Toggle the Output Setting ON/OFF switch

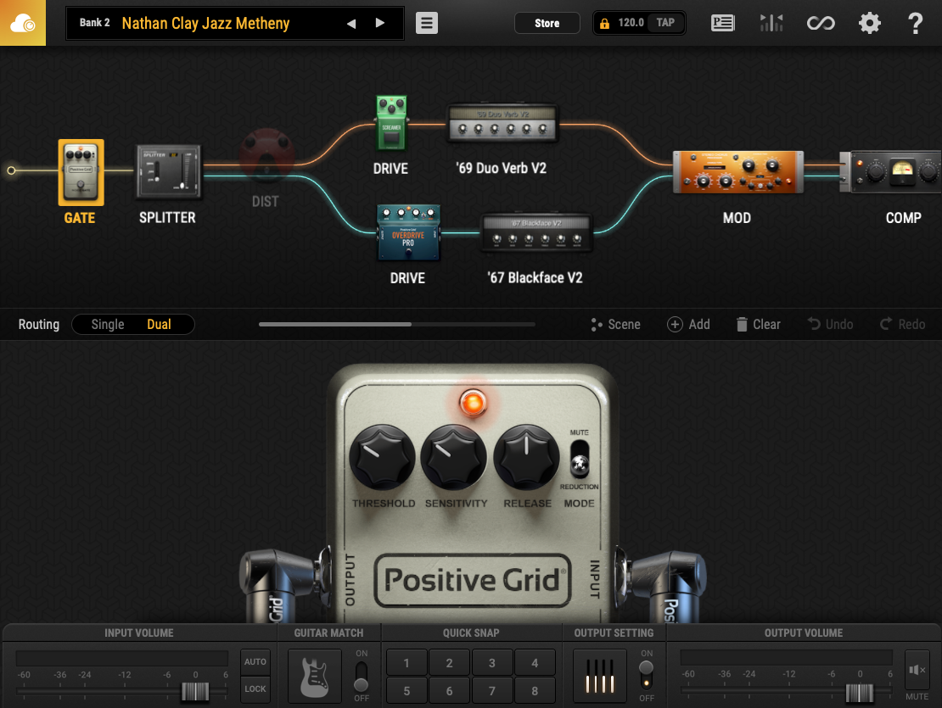coord(647,676)
